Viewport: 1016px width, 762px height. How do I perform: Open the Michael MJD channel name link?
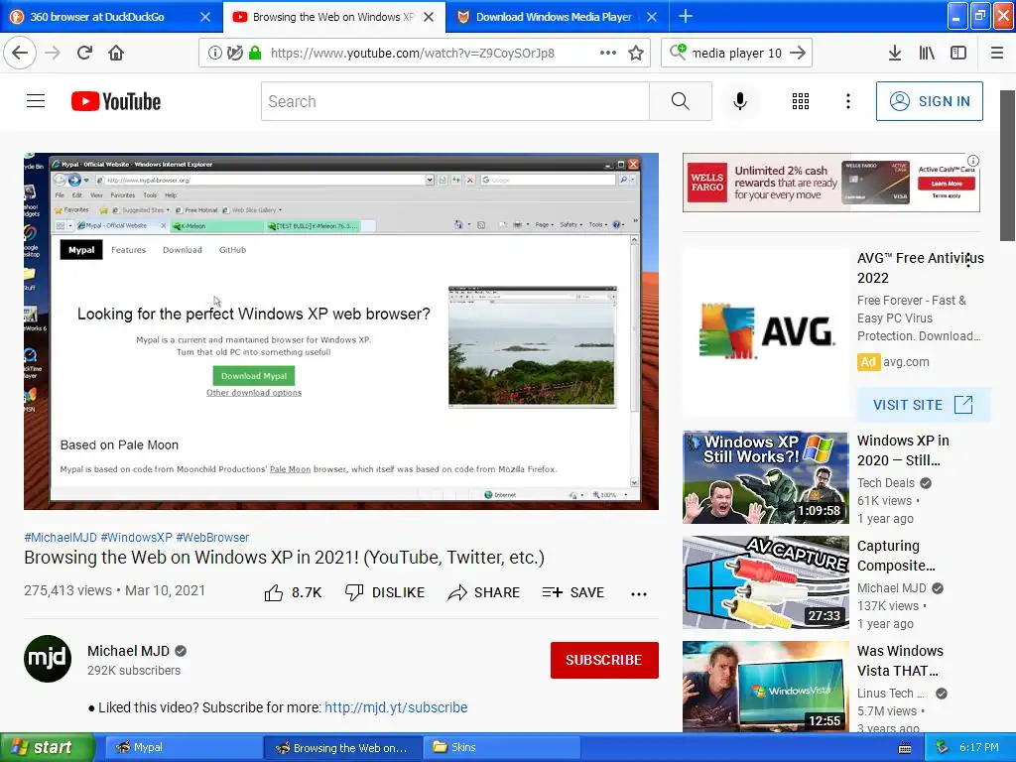tap(128, 651)
